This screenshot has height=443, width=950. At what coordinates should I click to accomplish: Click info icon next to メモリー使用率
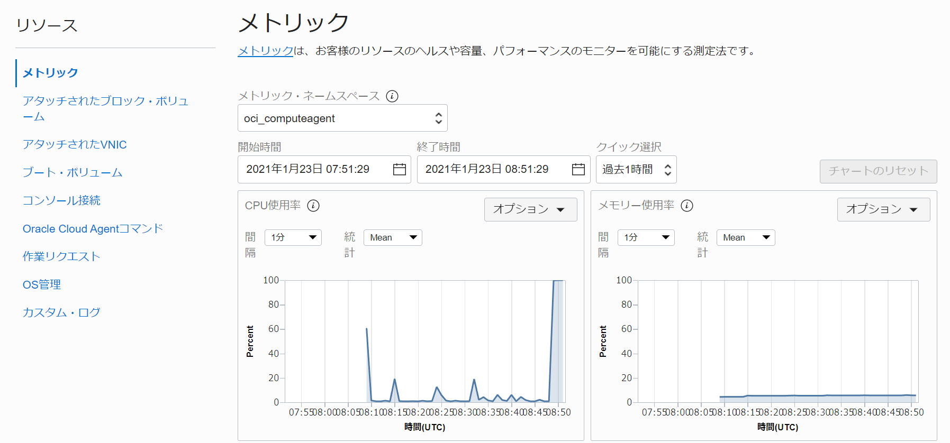pyautogui.click(x=686, y=206)
